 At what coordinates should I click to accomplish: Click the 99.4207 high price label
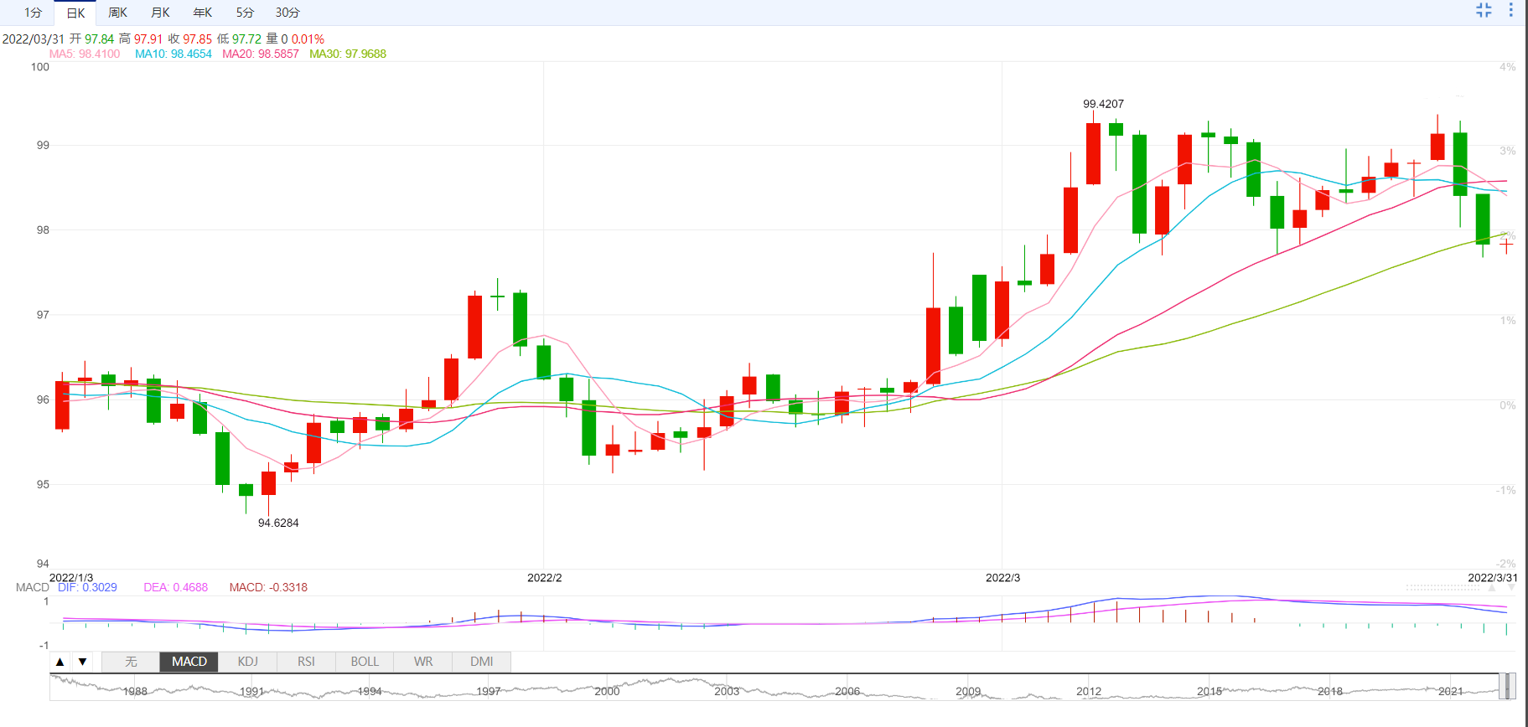click(1103, 104)
